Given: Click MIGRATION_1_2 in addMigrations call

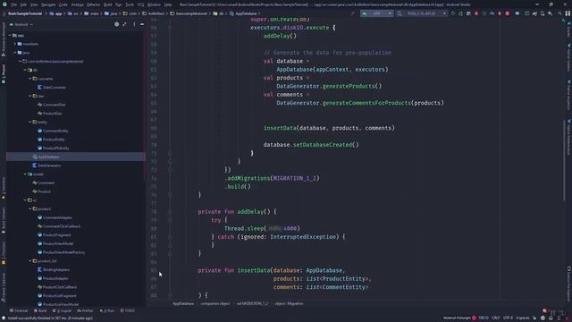Looking at the screenshot, I should (x=295, y=178).
